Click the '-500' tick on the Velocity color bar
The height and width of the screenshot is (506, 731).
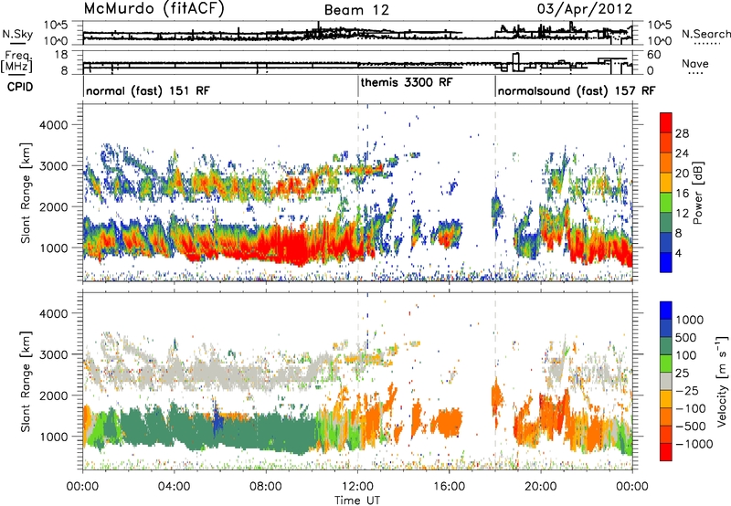(691, 427)
